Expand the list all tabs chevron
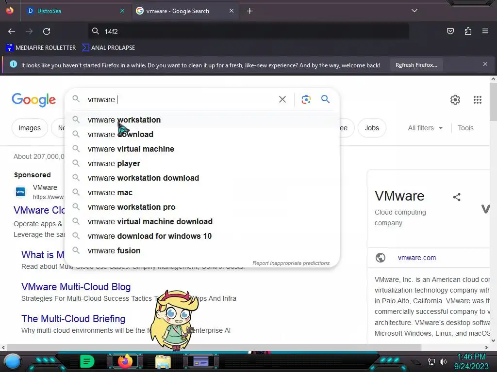 414,11
